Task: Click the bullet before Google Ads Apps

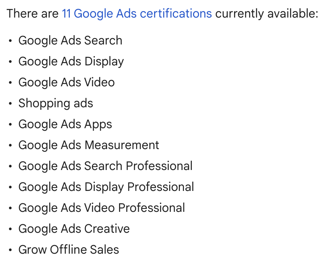Action: point(10,124)
